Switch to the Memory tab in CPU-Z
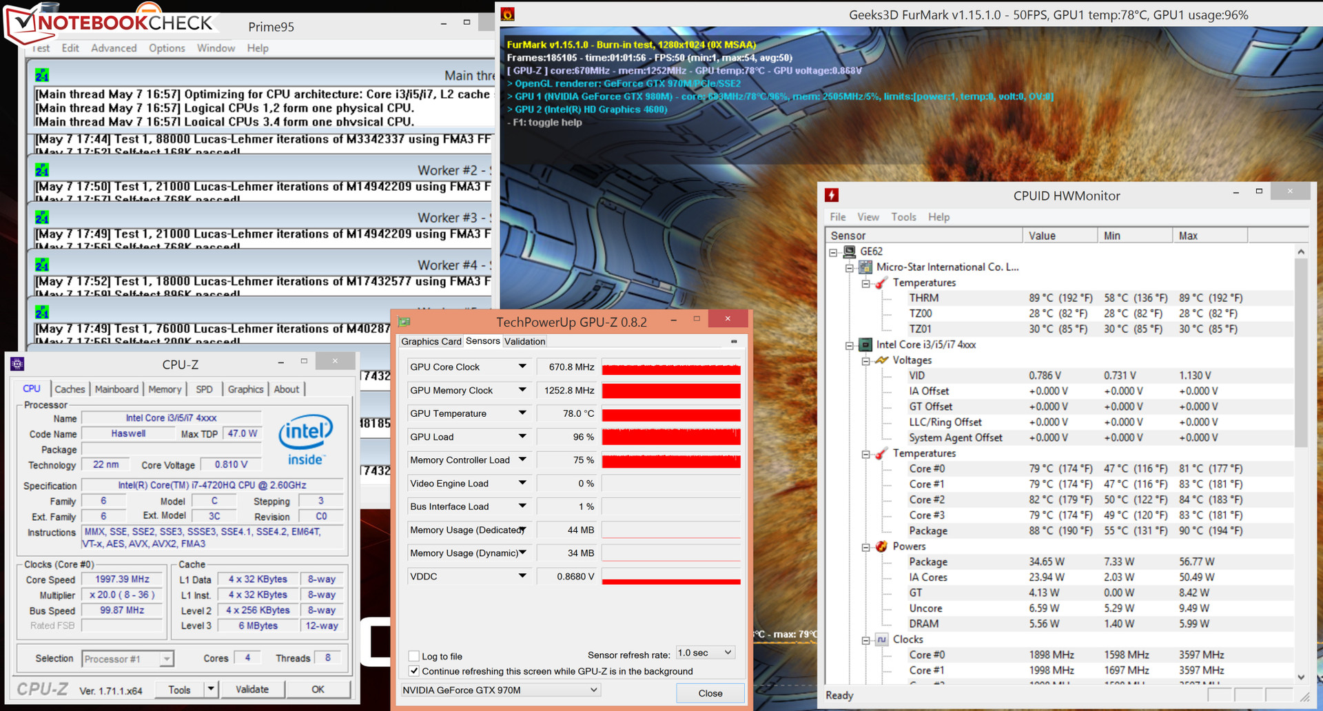 (x=165, y=389)
